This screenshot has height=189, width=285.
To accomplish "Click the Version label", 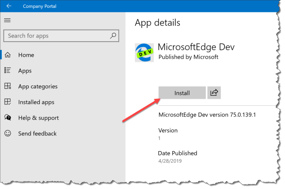I will pos(168,130).
